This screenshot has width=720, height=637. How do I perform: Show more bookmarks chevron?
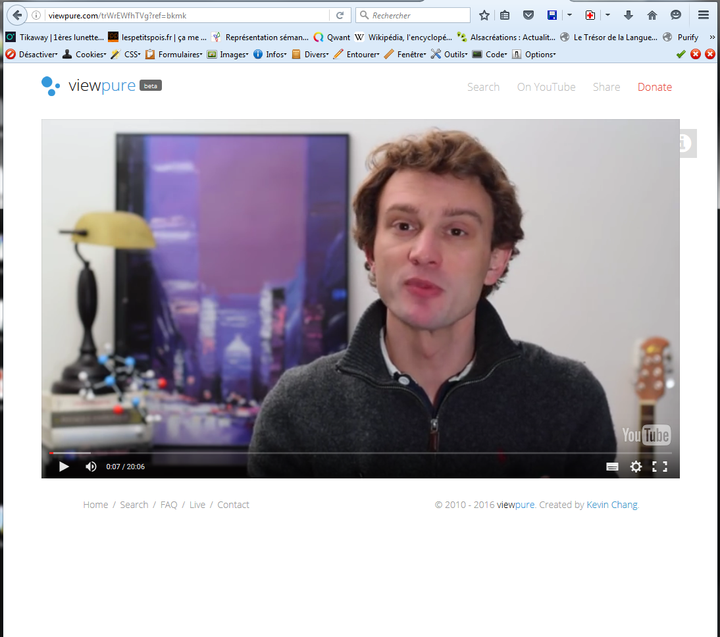(x=712, y=38)
